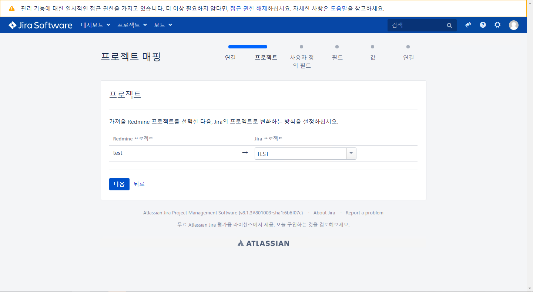This screenshot has height=292, width=533.
Task: Open the help question mark icon
Action: pos(483,25)
